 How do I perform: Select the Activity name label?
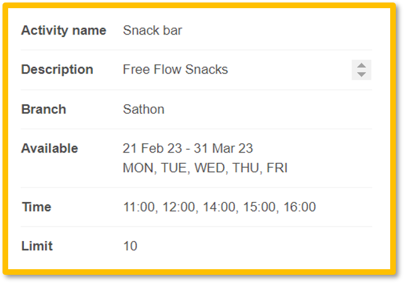pyautogui.click(x=63, y=30)
